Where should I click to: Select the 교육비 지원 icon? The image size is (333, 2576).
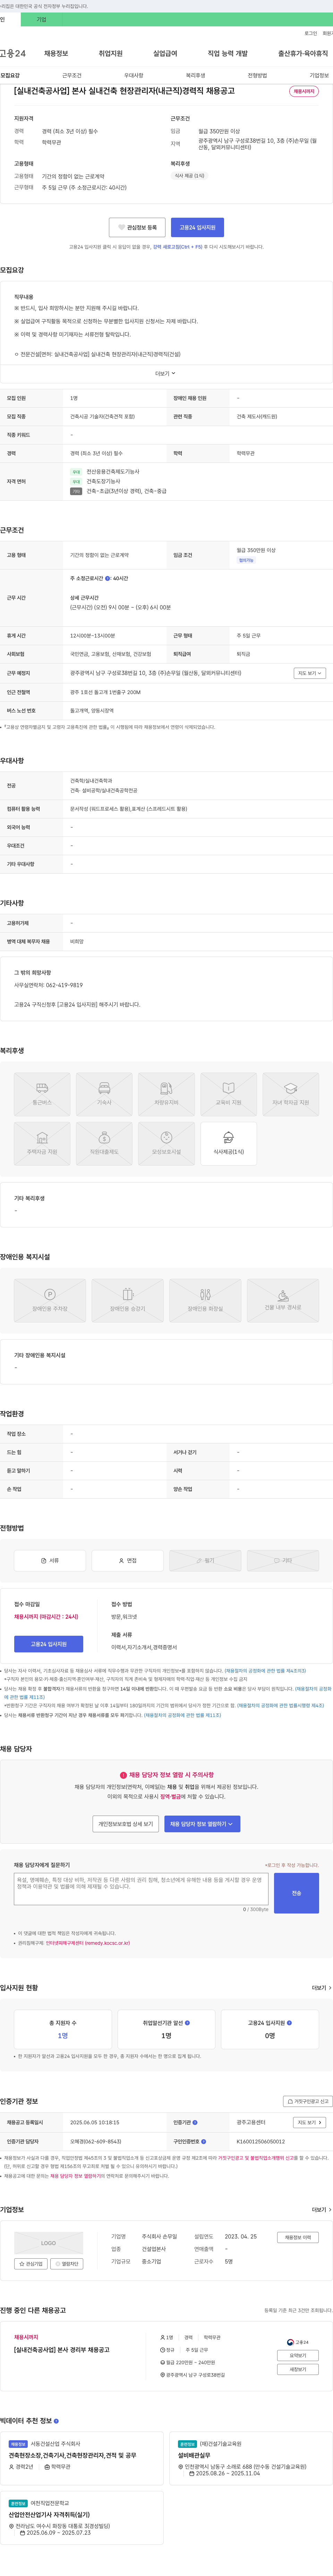[228, 1094]
